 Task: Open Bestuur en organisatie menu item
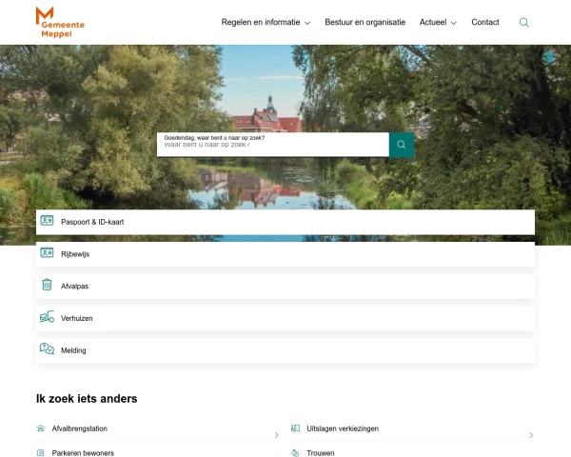(364, 22)
